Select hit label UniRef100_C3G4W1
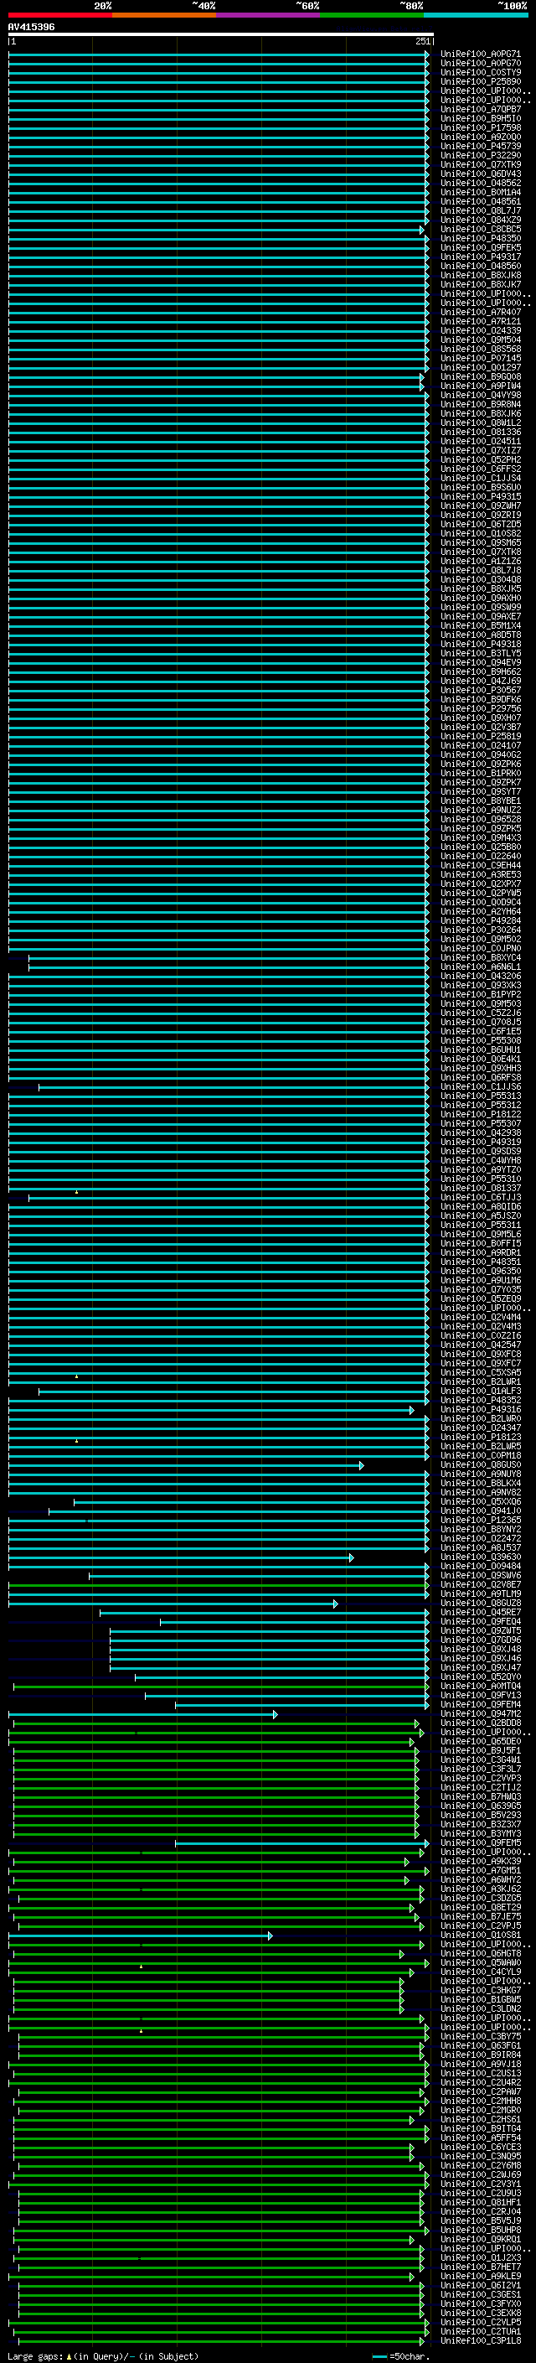536x2363 pixels. [x=480, y=1759]
